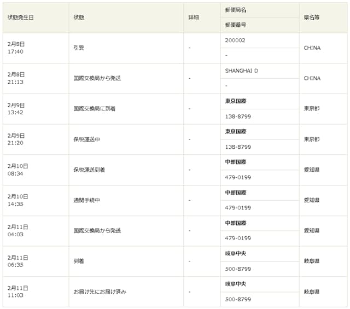
Task: Click the 状態発生日 column header
Action: (x=36, y=18)
